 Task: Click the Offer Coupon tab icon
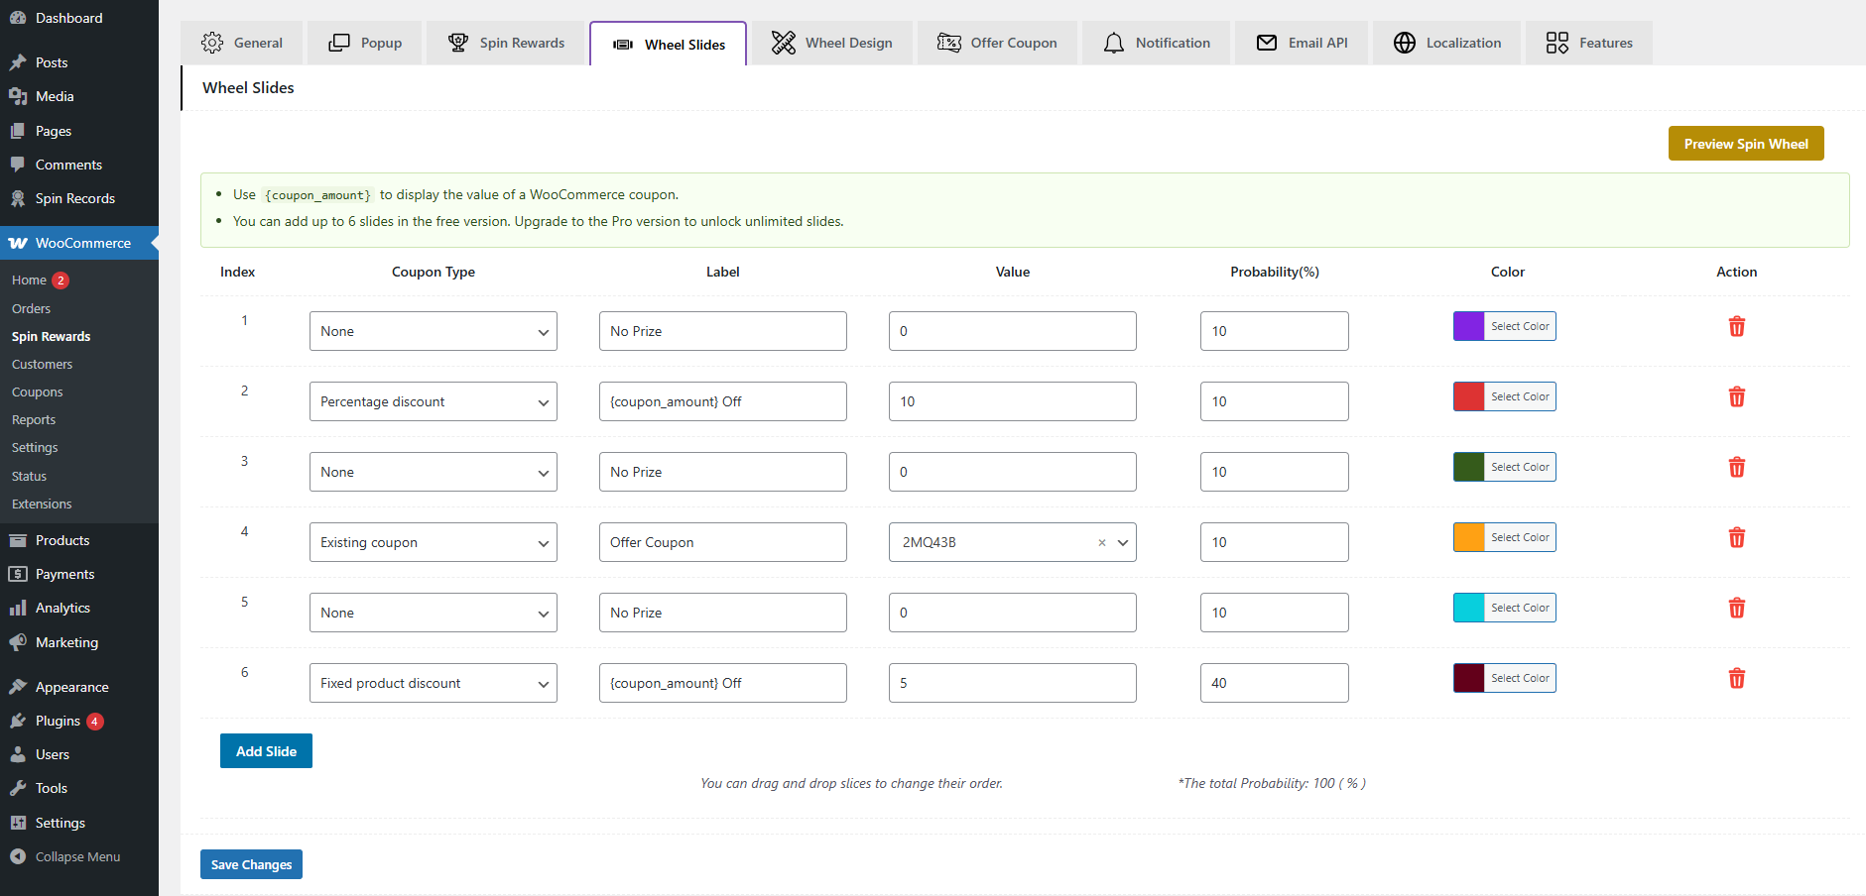(x=949, y=43)
